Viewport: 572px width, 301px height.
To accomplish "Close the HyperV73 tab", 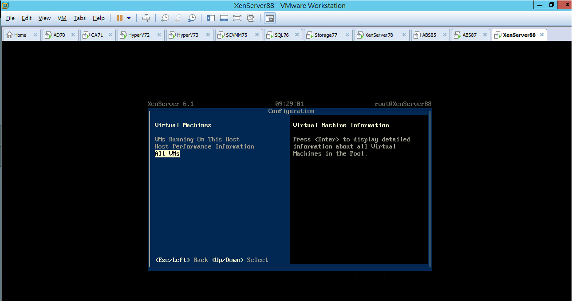I will coord(208,35).
